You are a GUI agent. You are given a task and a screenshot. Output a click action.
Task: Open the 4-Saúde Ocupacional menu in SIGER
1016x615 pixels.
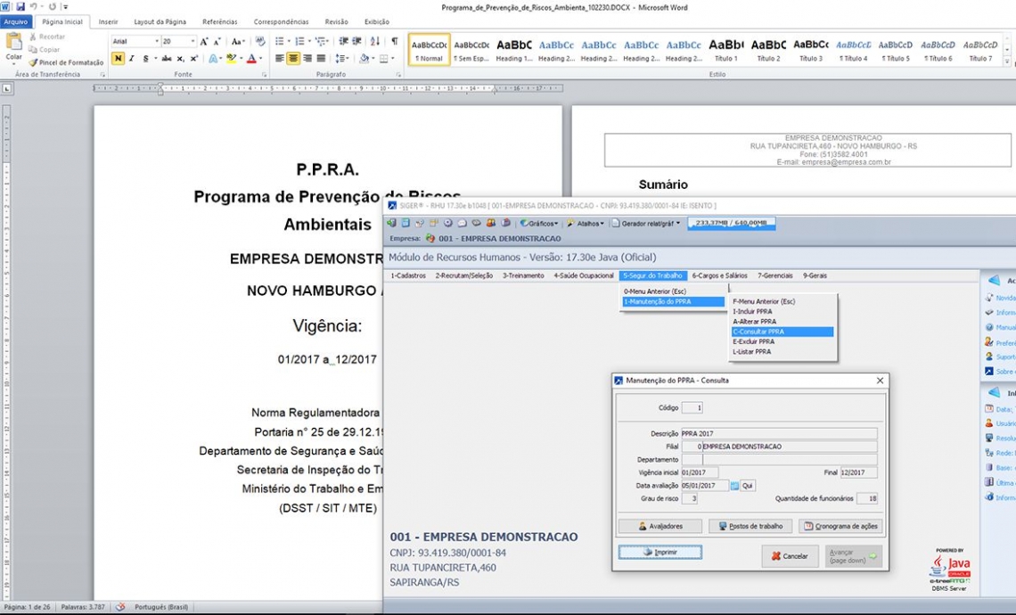point(584,275)
